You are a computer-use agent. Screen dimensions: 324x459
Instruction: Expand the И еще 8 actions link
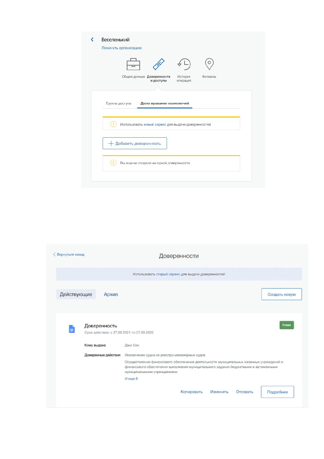[x=131, y=379]
